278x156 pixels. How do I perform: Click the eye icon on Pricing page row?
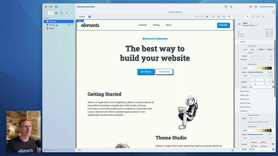[x=69, y=25]
